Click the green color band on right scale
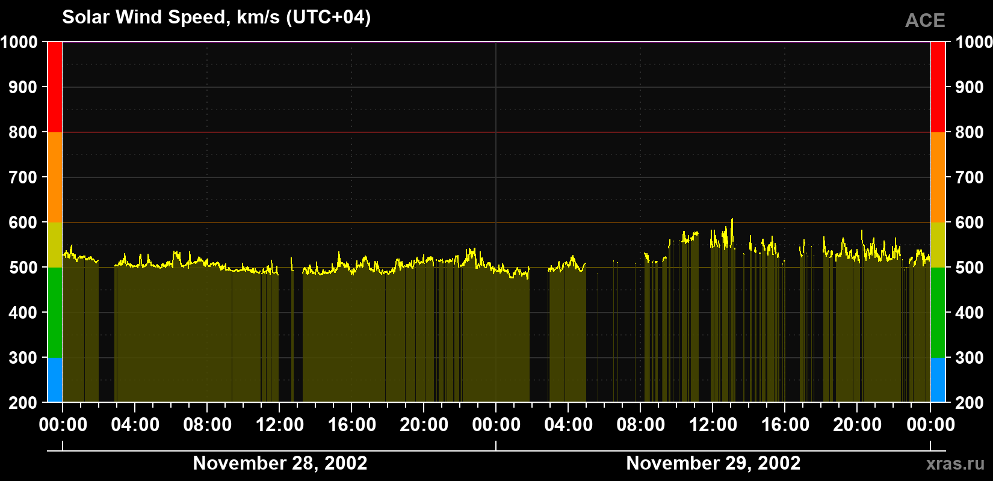 [938, 313]
